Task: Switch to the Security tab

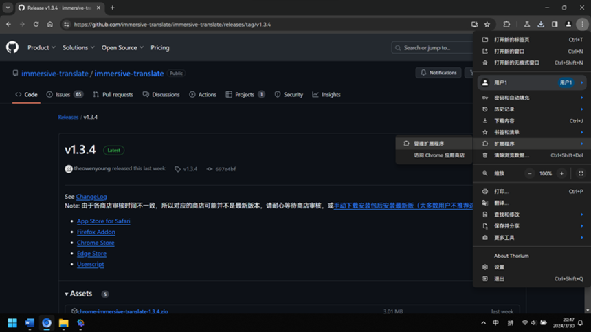Action: (289, 95)
